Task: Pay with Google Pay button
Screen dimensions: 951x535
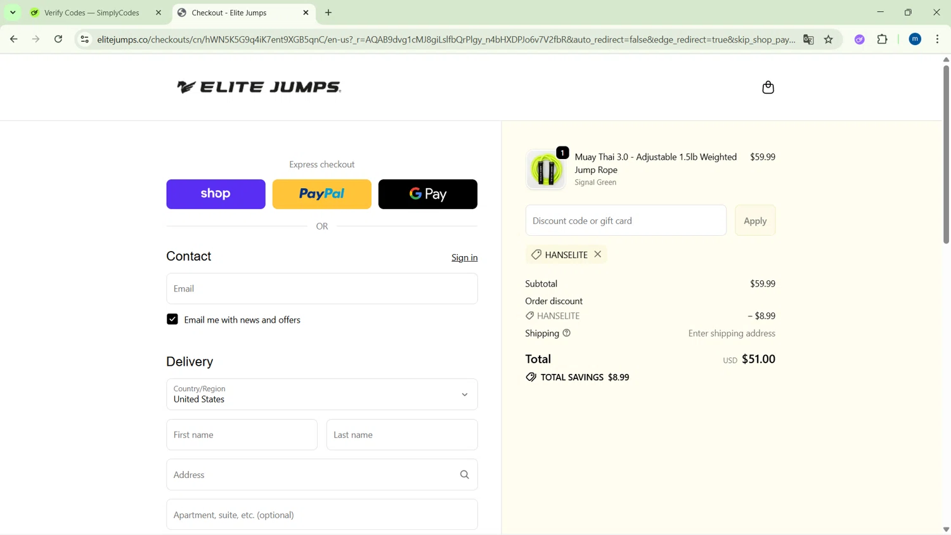Action: (x=428, y=194)
